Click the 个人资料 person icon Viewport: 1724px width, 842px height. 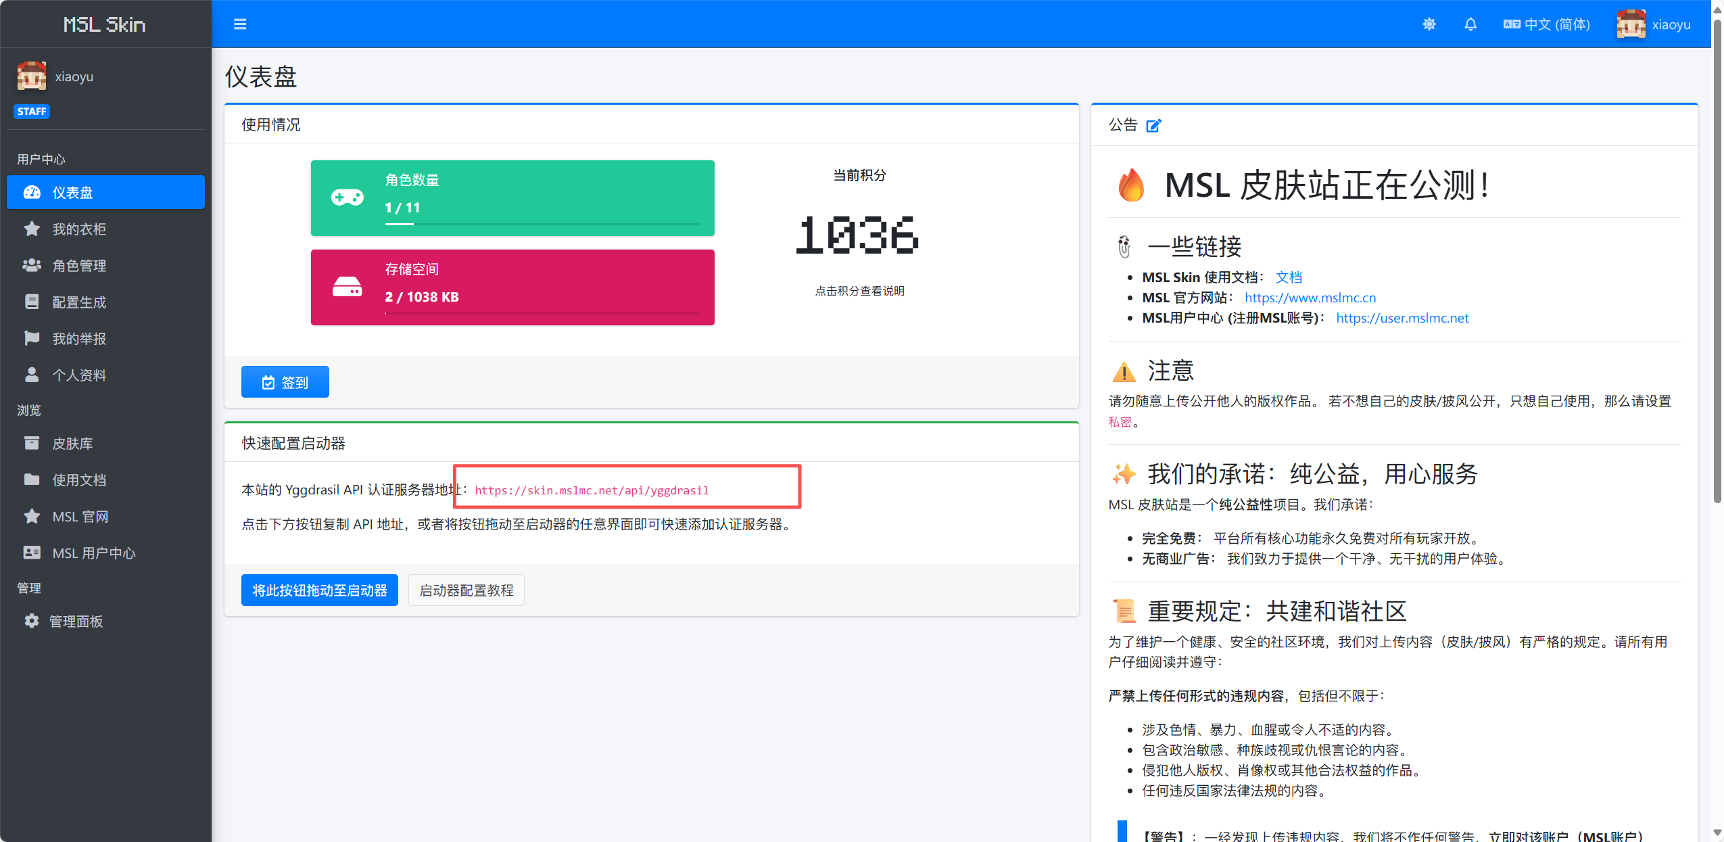pos(32,375)
